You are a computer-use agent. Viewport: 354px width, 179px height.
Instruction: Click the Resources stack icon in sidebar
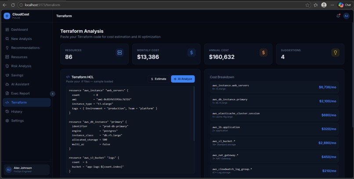click(7, 57)
